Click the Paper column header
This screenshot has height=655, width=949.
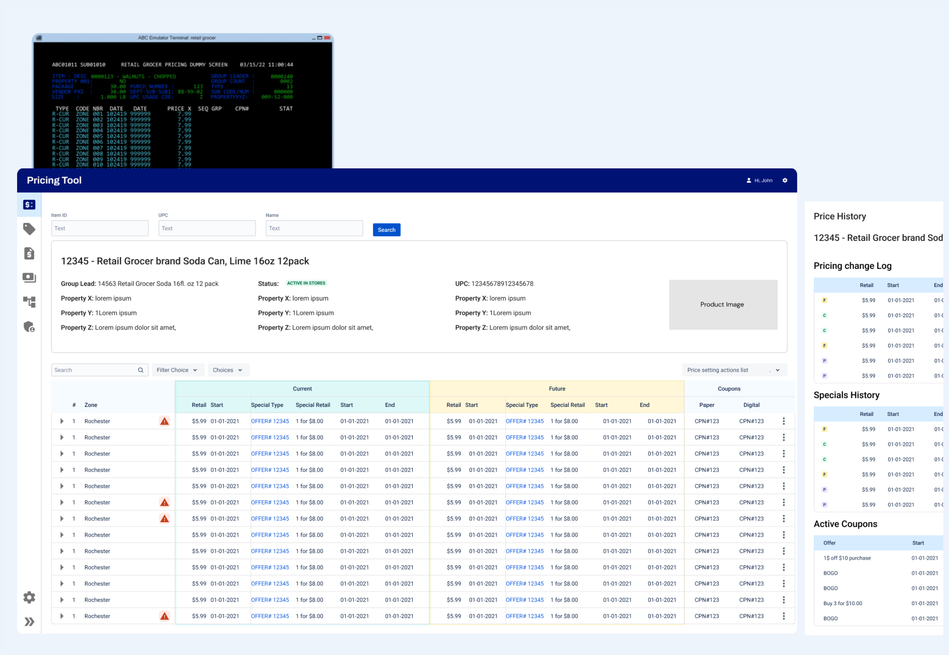[x=707, y=405]
